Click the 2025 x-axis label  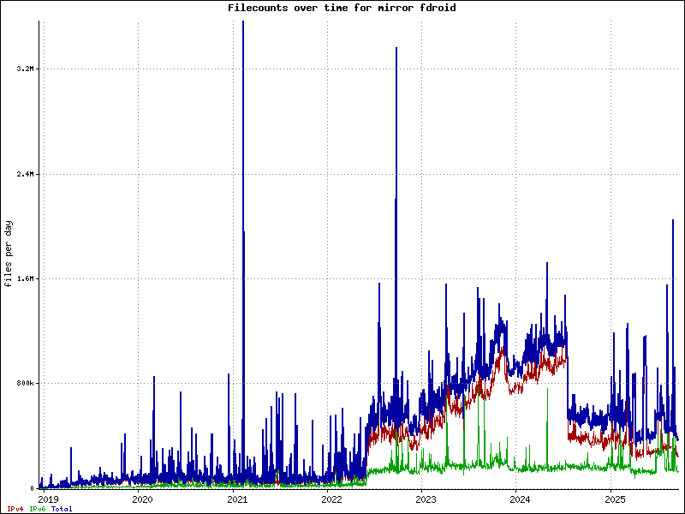[614, 499]
